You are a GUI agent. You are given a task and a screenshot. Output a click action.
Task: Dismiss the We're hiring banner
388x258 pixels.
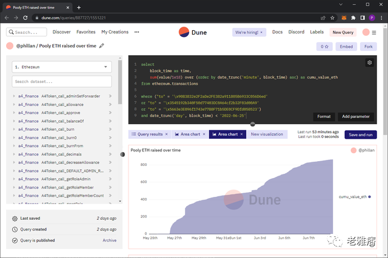pyautogui.click(x=261, y=32)
